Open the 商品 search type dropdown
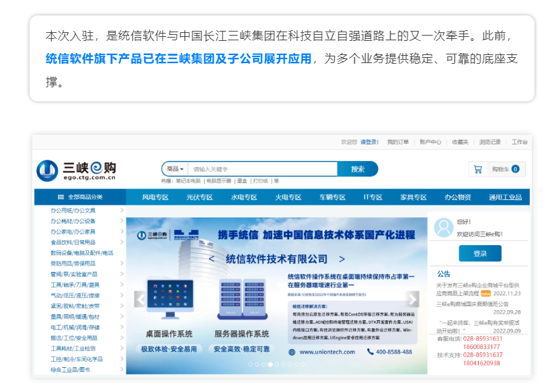548x388 pixels. coord(174,169)
